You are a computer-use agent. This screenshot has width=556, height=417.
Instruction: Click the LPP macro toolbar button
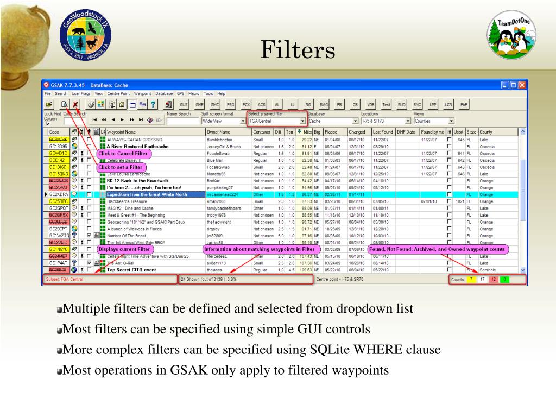(x=433, y=105)
